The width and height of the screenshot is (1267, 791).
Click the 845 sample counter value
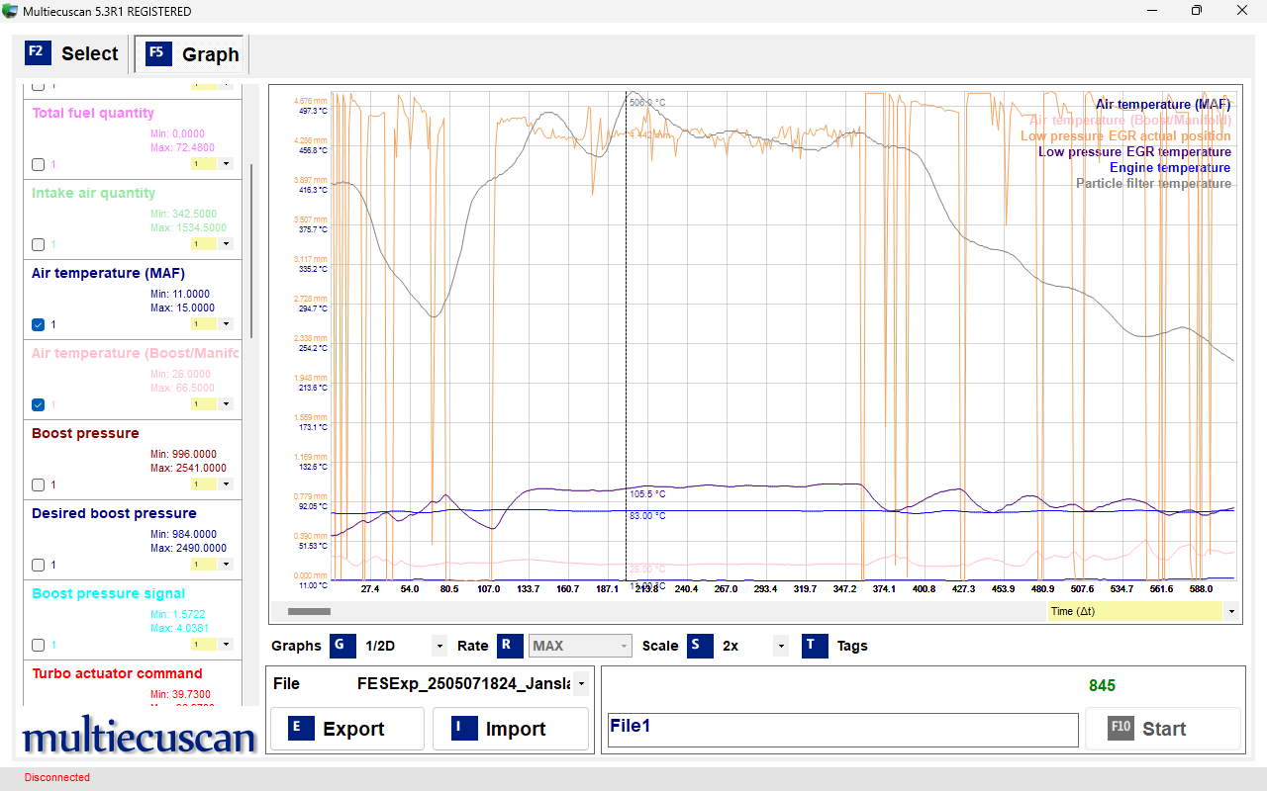1102,685
